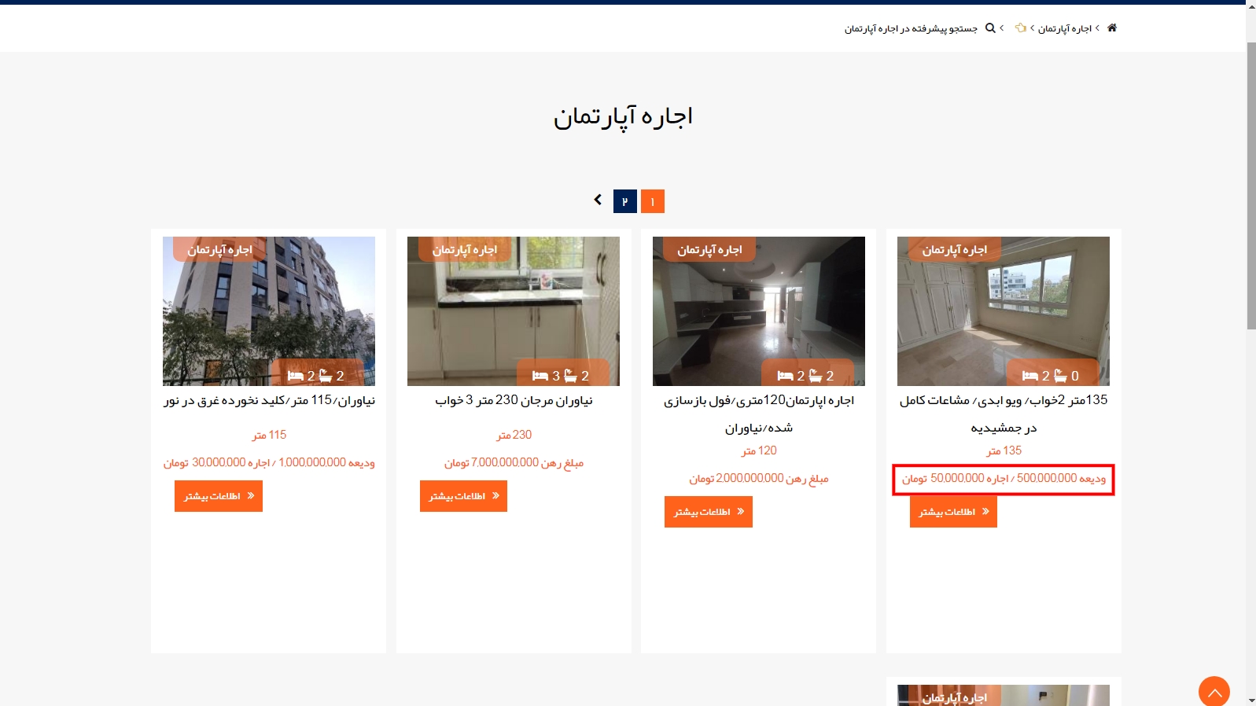The image size is (1256, 706).
Task: Open the 120 meter Niavaran kitchen photo
Action: (758, 311)
